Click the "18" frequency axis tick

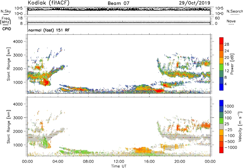[x=20, y=18]
